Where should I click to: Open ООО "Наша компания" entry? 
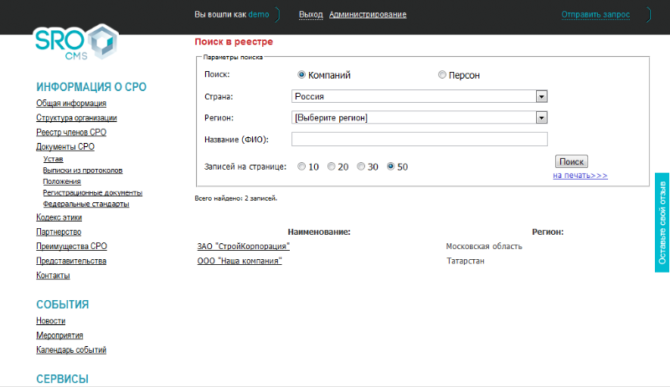pos(239,261)
